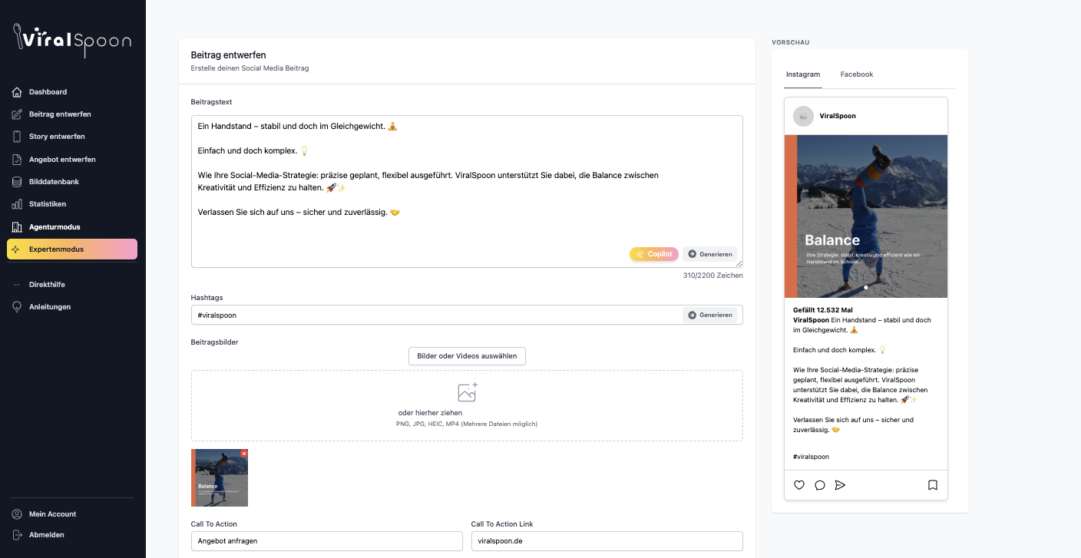This screenshot has height=558, width=1081.
Task: Click the Call To Action input field
Action: (327, 541)
